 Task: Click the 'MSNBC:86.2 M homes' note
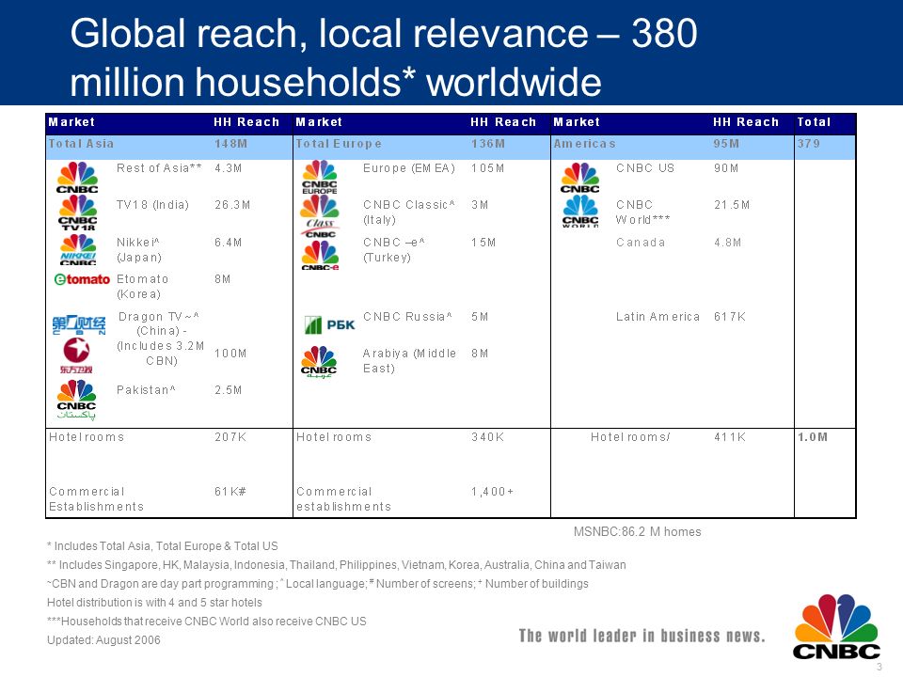(x=637, y=532)
